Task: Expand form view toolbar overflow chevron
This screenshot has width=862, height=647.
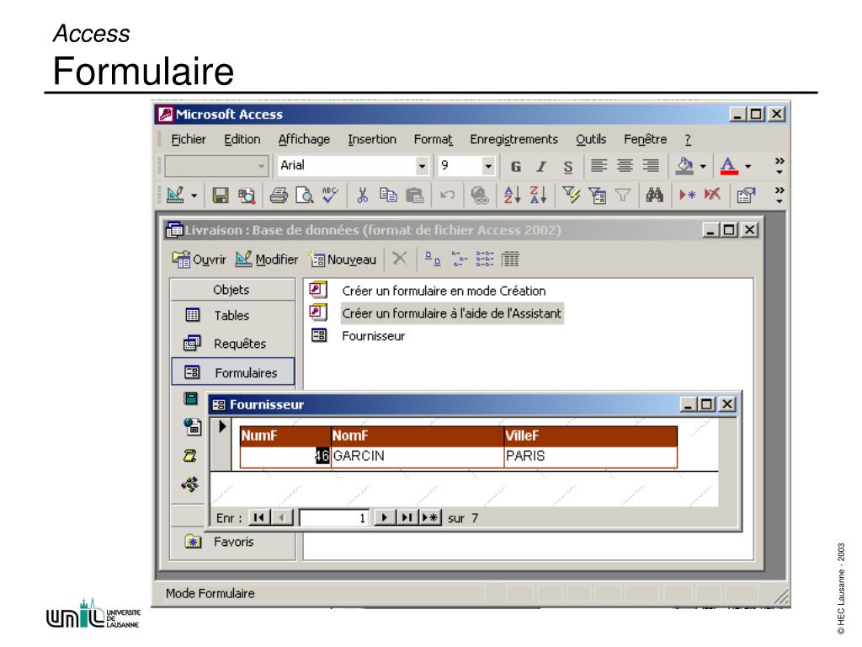Action: [779, 195]
